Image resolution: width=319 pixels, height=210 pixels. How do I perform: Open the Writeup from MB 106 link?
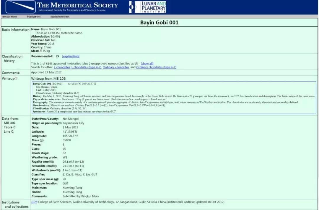pos(49,79)
